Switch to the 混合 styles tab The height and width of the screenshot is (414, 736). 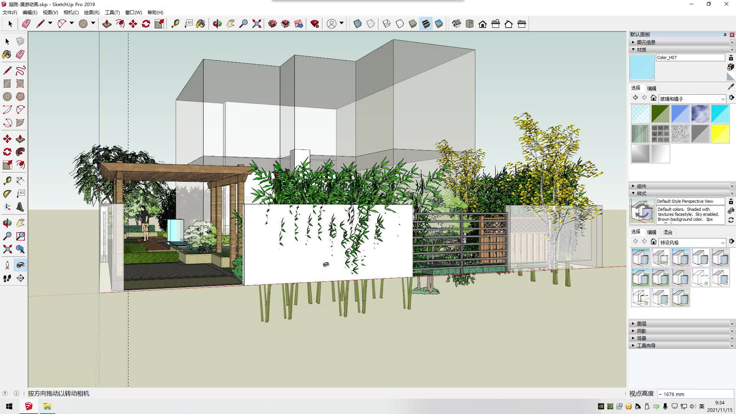(x=668, y=232)
